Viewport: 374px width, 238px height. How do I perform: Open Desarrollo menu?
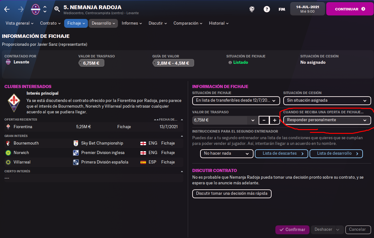coord(103,23)
